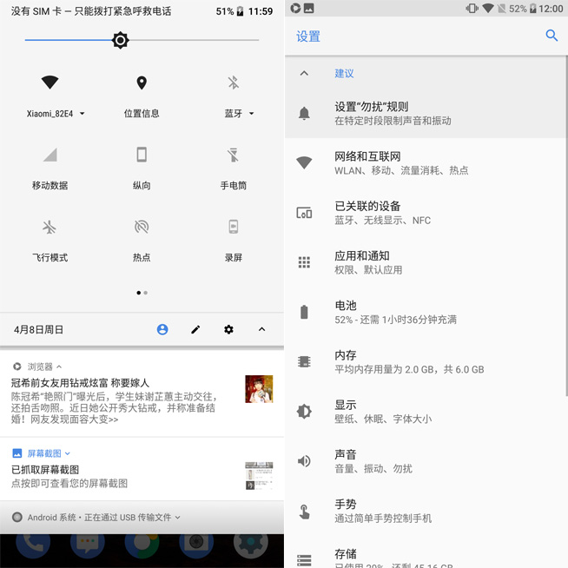
Task: Tap the bell icon for 勿扰 rule
Action: click(304, 114)
